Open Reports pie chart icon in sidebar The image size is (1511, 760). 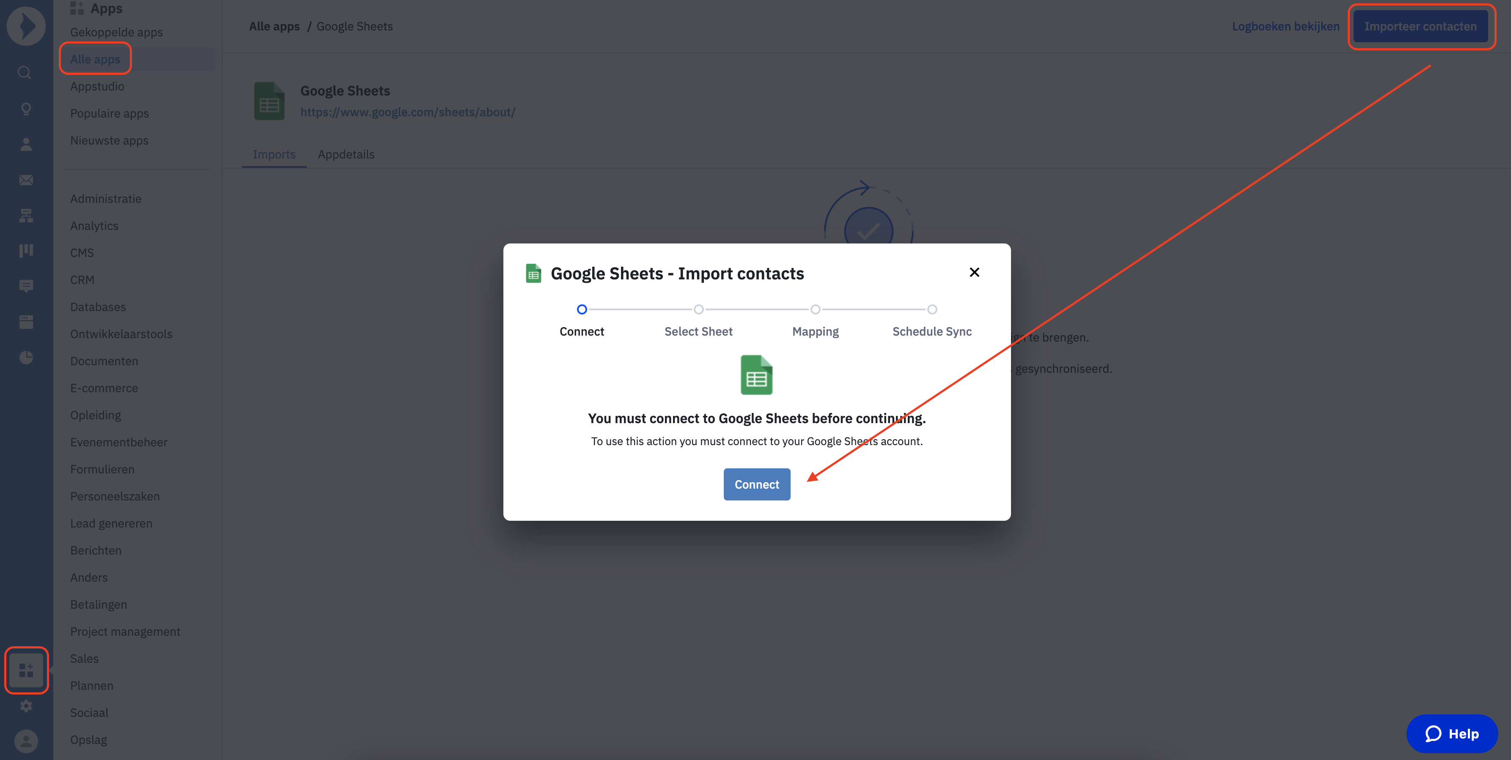[26, 358]
